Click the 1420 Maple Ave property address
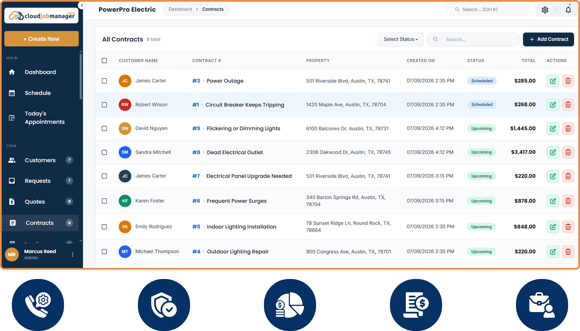 (x=346, y=105)
